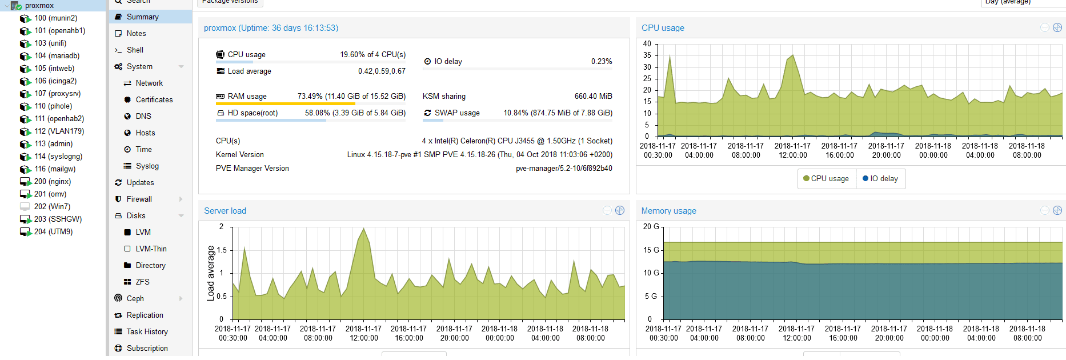Open Network settings
This screenshot has width=1066, height=360.
pyautogui.click(x=150, y=83)
